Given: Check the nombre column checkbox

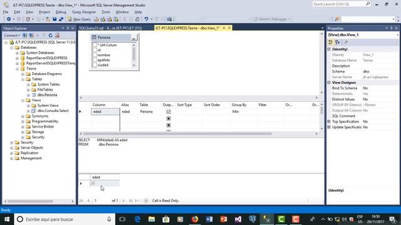Looking at the screenshot, I should pos(95,55).
